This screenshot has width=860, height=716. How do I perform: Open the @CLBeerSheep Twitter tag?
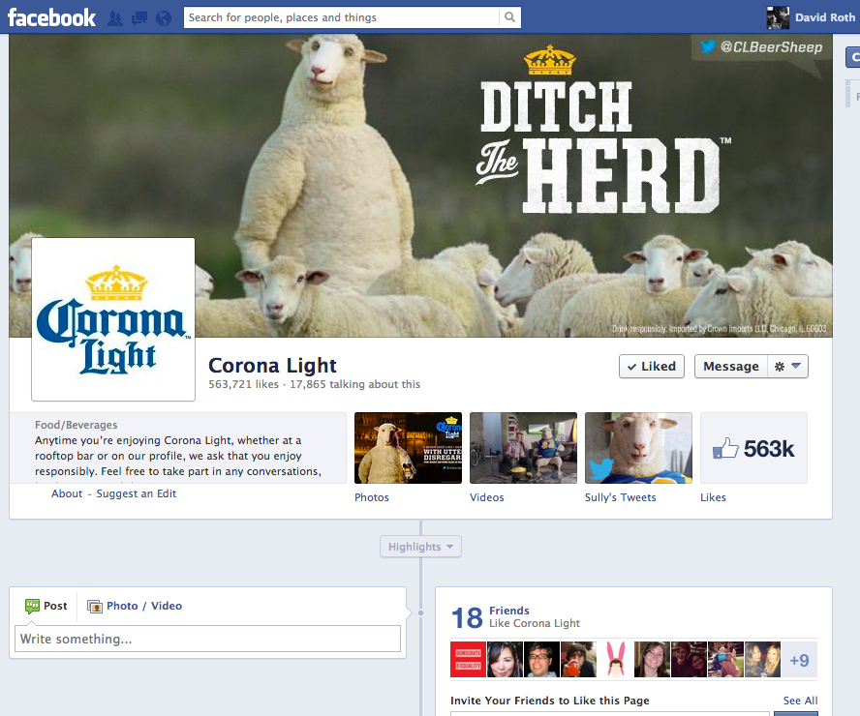pyautogui.click(x=761, y=47)
